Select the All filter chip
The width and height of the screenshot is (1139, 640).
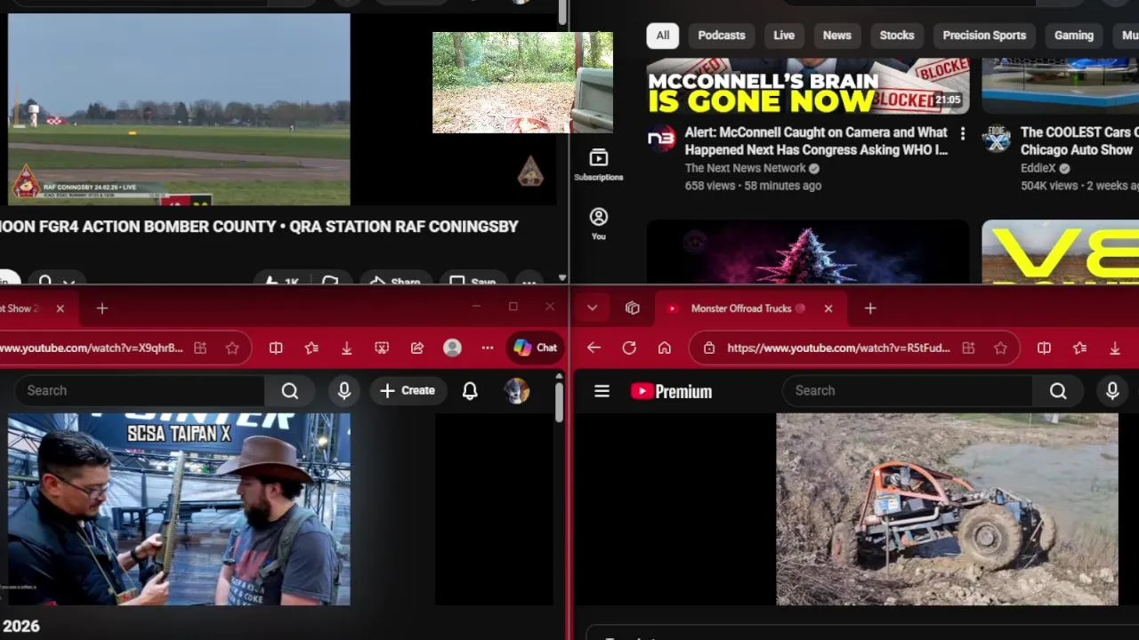[x=663, y=36]
